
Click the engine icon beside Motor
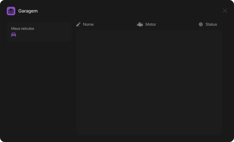point(140,24)
